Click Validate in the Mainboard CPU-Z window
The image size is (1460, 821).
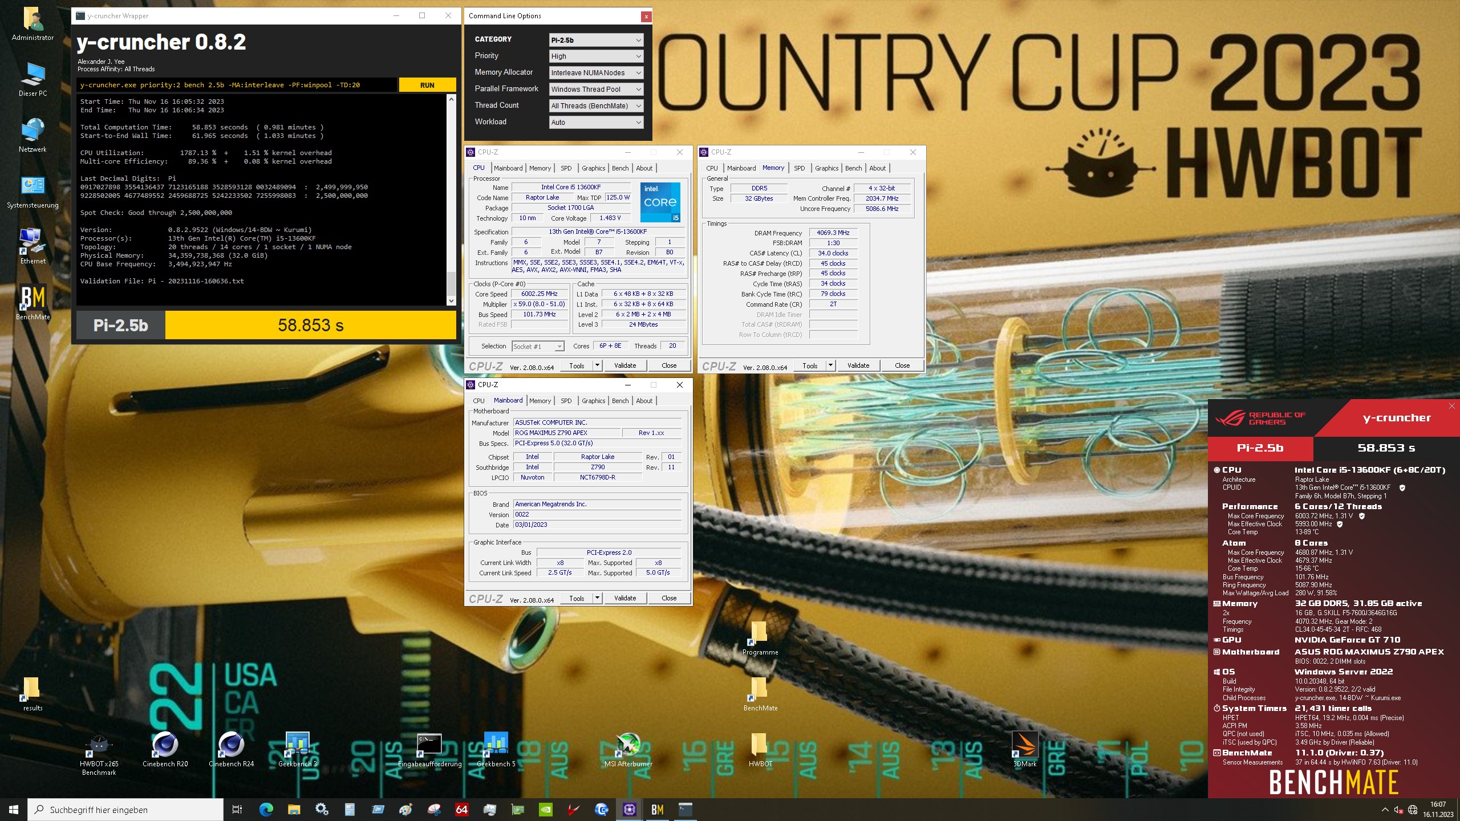(624, 598)
